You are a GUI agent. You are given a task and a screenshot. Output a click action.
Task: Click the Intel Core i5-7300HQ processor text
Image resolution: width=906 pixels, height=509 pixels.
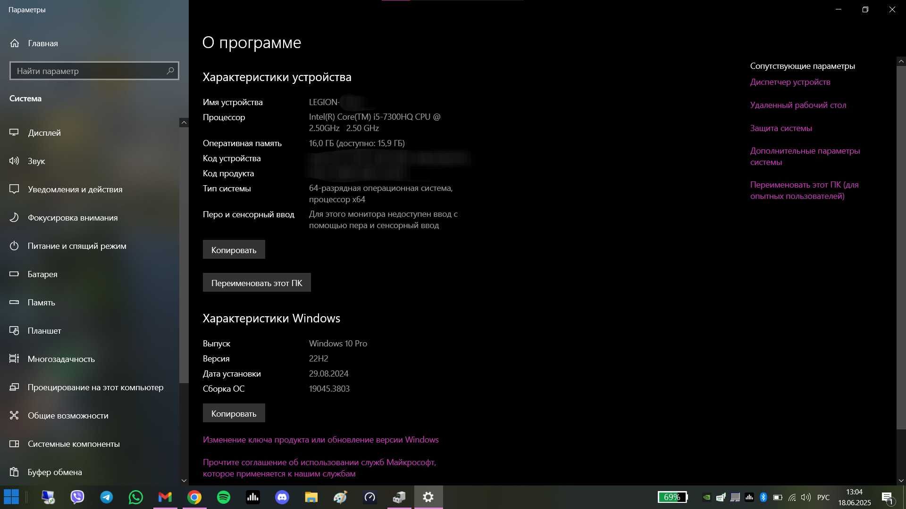[375, 123]
